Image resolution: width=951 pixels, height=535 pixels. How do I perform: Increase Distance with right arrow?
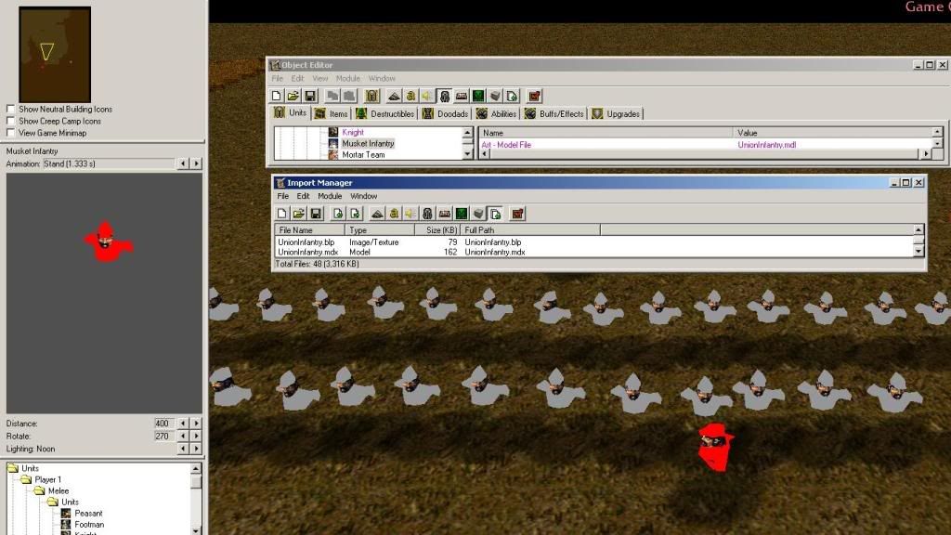tap(196, 424)
